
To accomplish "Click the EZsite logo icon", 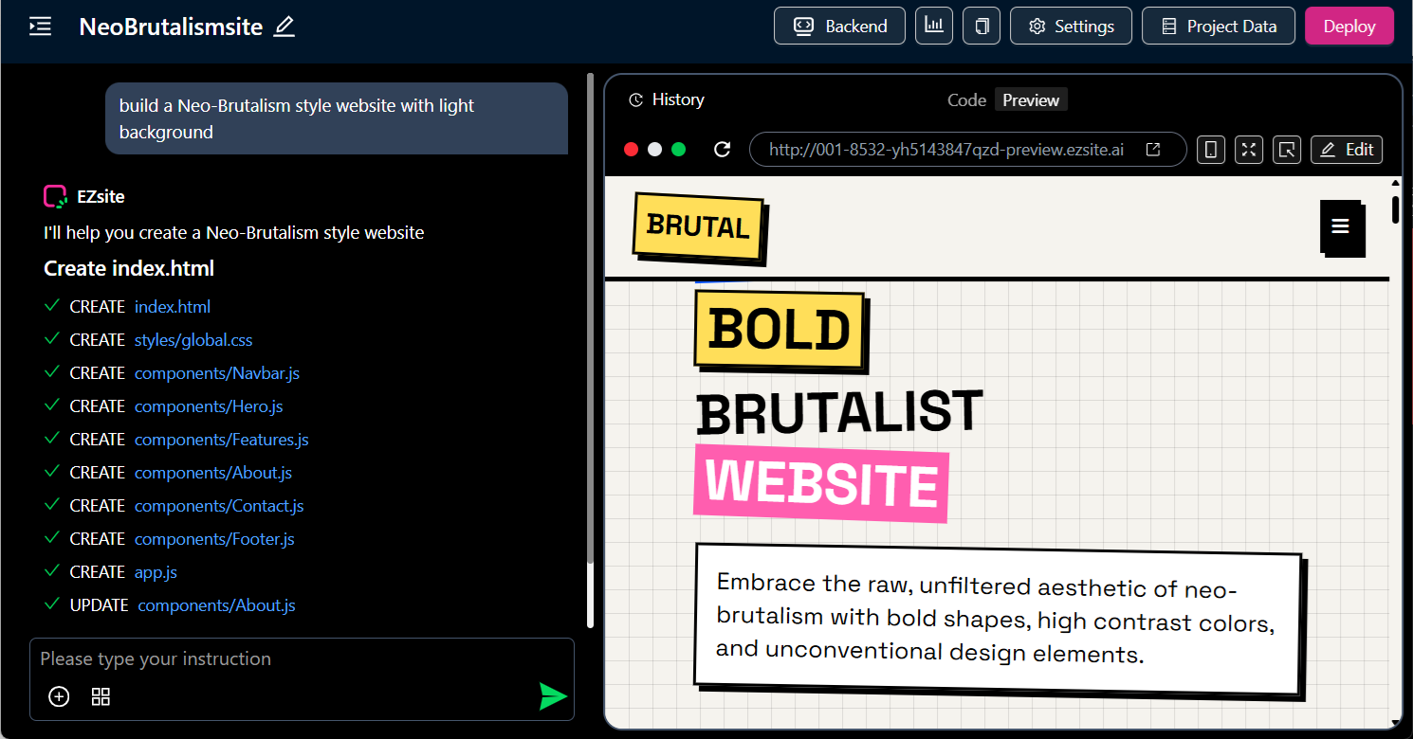I will click(x=55, y=196).
